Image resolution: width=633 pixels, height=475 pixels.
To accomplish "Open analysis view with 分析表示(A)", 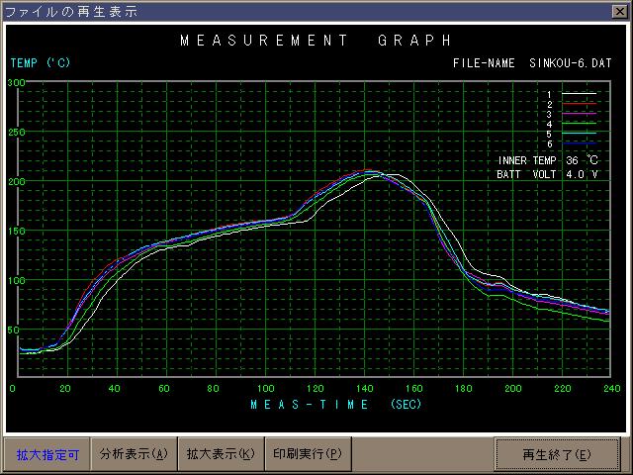I will click(x=134, y=454).
